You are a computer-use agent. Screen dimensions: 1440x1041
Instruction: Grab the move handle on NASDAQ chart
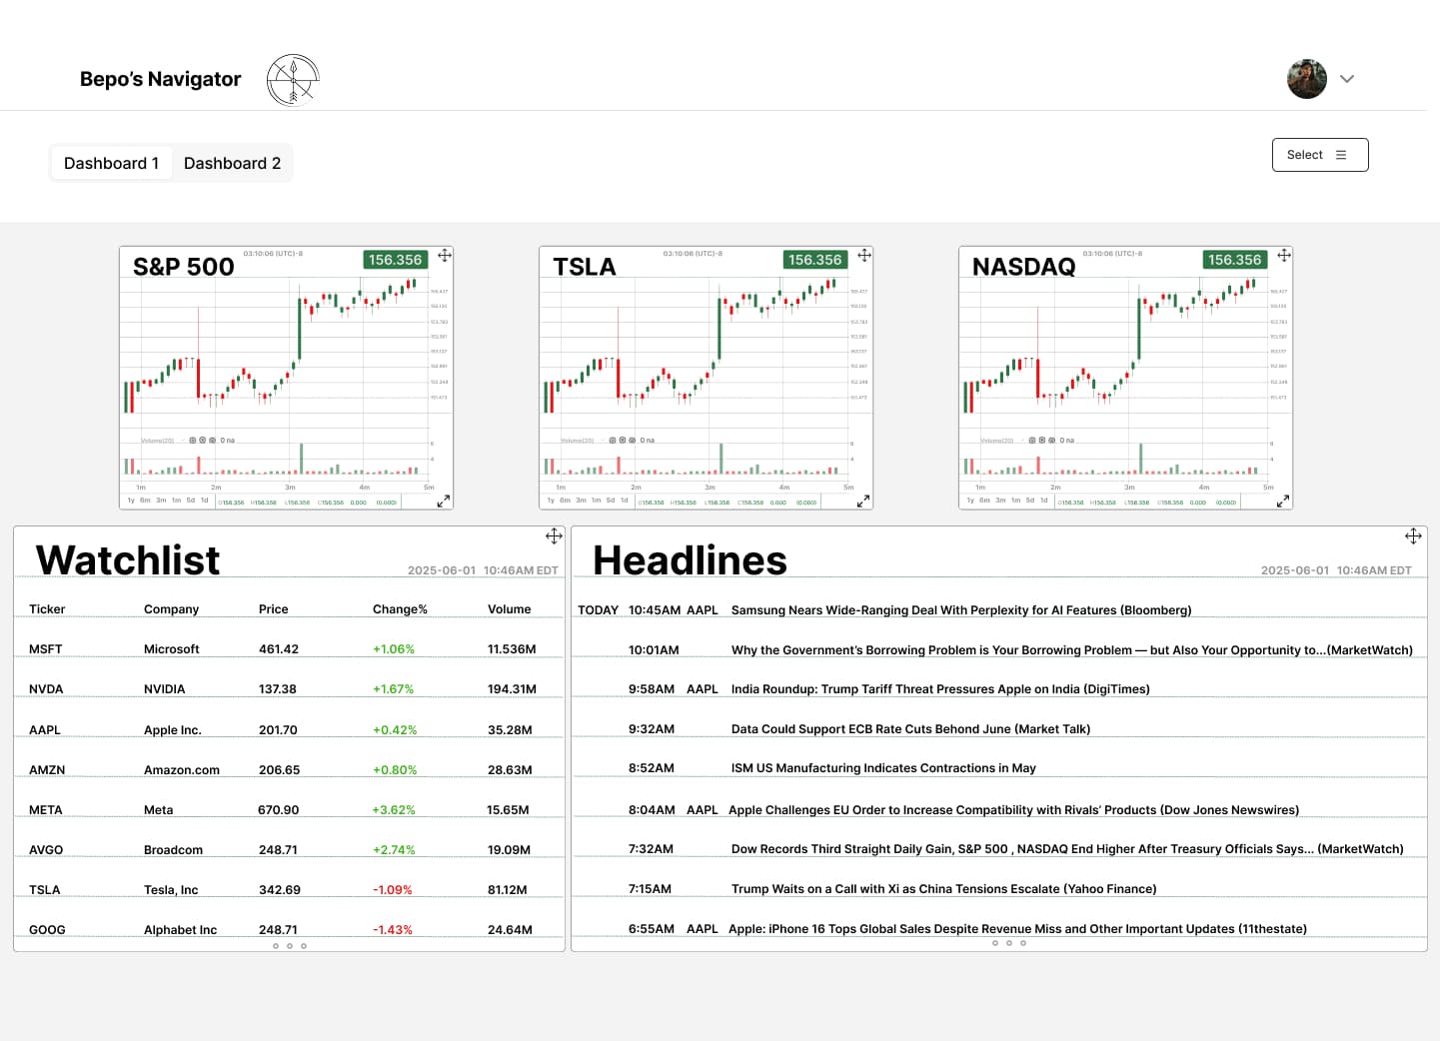click(x=1284, y=256)
